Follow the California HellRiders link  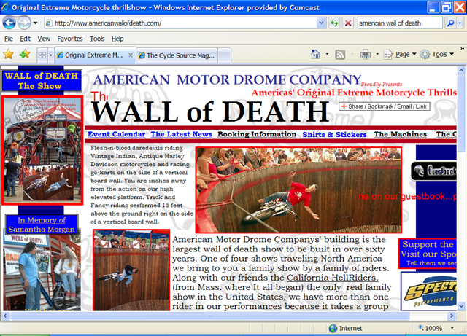click(332, 278)
